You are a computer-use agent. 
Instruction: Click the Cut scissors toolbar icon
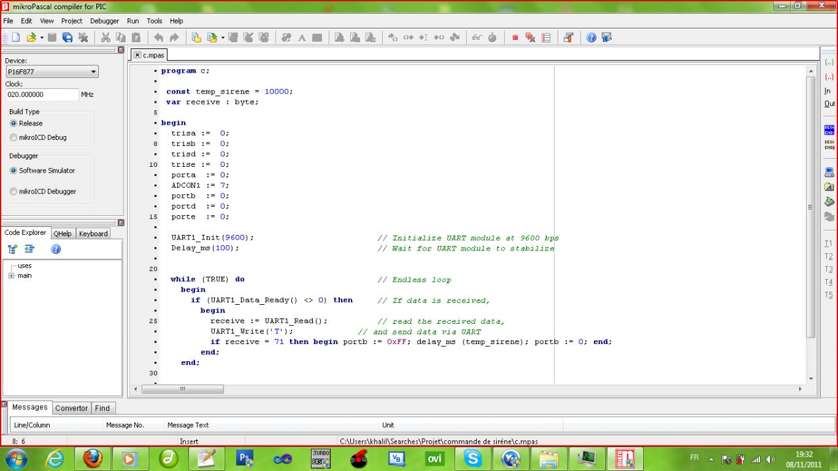105,38
